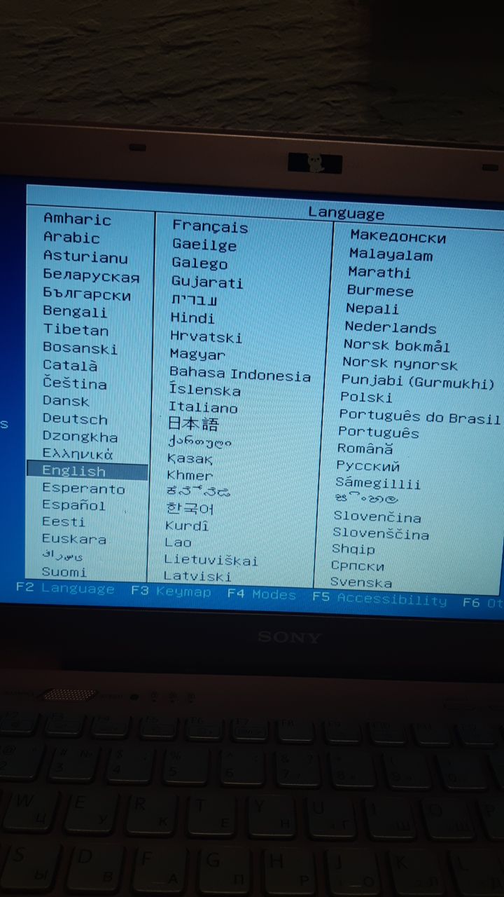This screenshot has width=504, height=897.
Task: Select Беларуская language entry
Action: pyautogui.click(x=91, y=275)
